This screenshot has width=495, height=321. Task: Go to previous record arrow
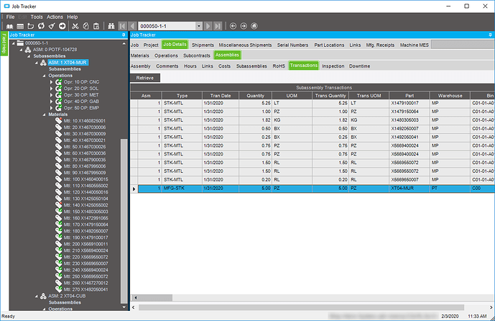(133, 26)
